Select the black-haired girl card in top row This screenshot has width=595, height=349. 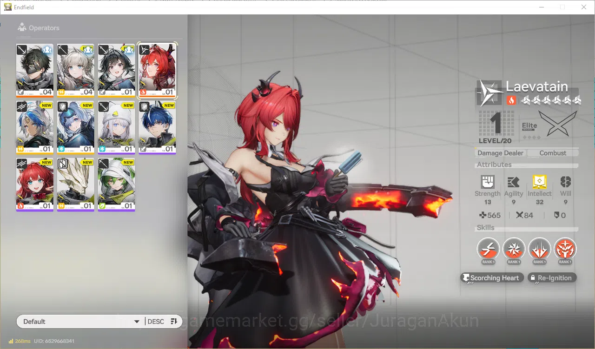pyautogui.click(x=116, y=70)
